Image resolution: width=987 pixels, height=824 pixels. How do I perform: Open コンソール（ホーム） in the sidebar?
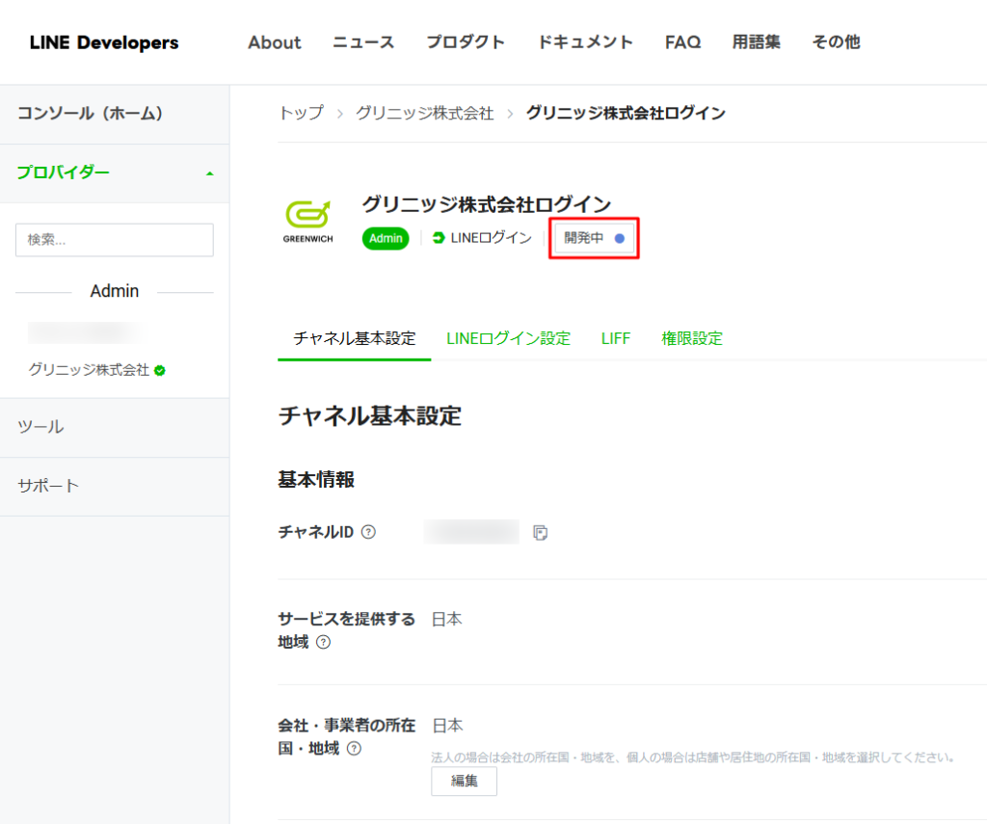tap(115, 114)
